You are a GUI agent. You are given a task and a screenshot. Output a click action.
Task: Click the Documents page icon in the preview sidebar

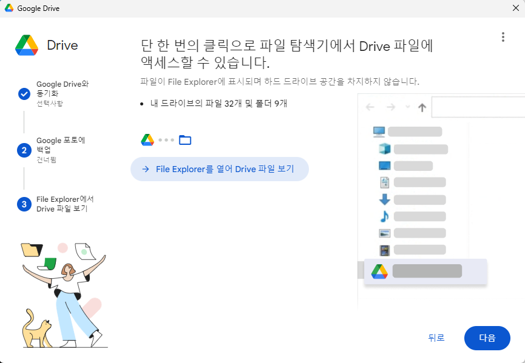coord(384,181)
